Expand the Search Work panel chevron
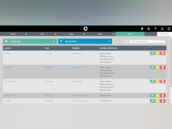 click(109, 41)
